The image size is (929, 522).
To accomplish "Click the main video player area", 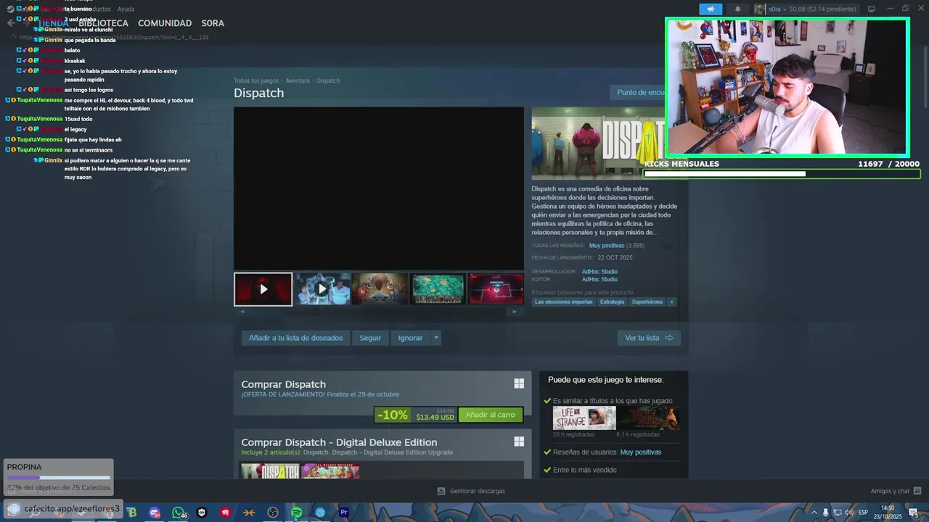I will pyautogui.click(x=378, y=188).
